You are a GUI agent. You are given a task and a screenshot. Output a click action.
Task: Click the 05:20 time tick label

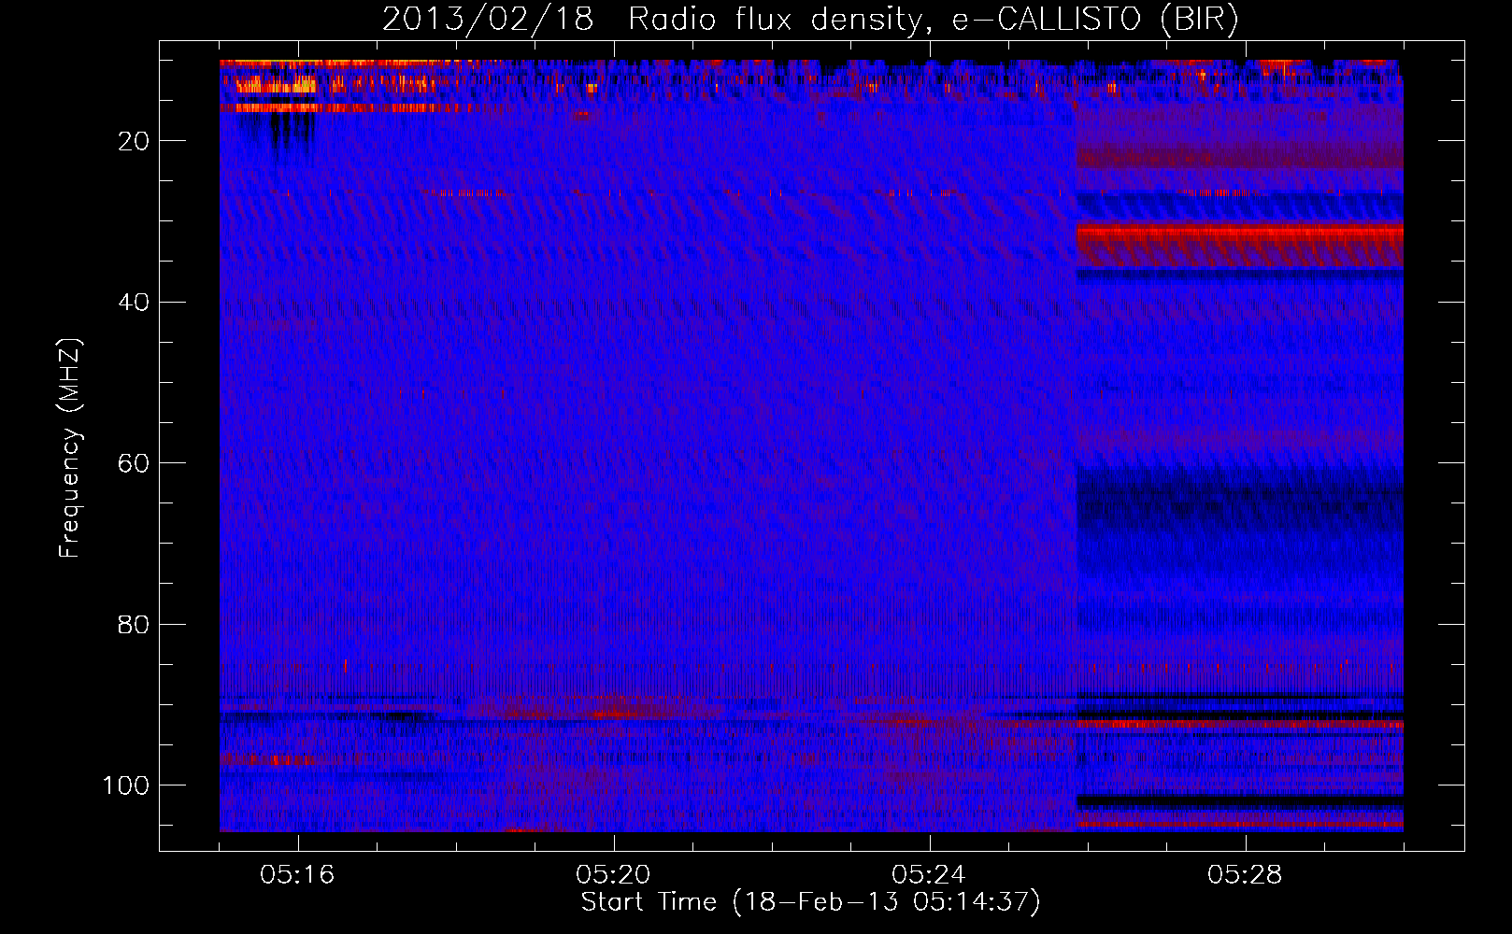tap(613, 875)
